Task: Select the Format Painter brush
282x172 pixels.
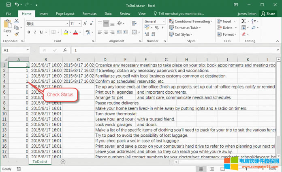Action: (x=16, y=34)
